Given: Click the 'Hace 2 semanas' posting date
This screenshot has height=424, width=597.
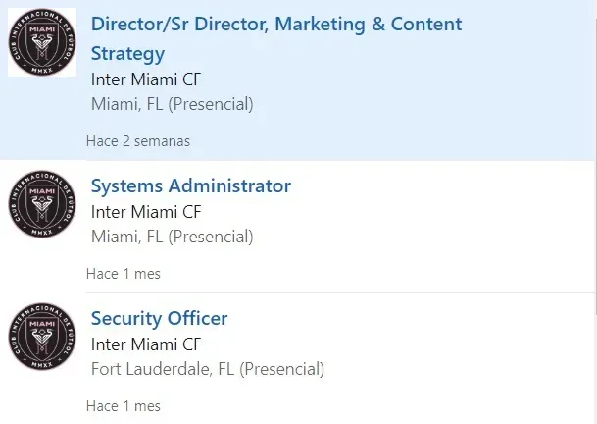Looking at the screenshot, I should 137,141.
